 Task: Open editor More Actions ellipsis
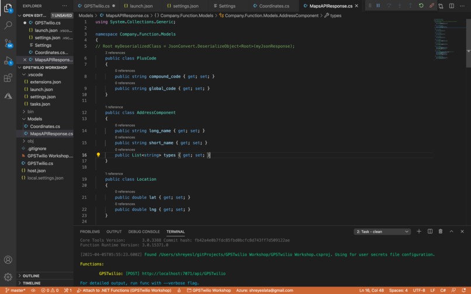click(x=462, y=6)
